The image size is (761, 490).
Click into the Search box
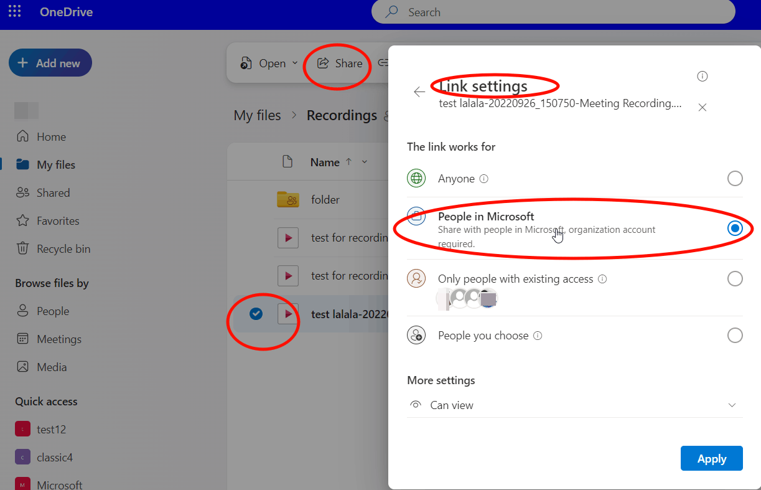(x=553, y=12)
